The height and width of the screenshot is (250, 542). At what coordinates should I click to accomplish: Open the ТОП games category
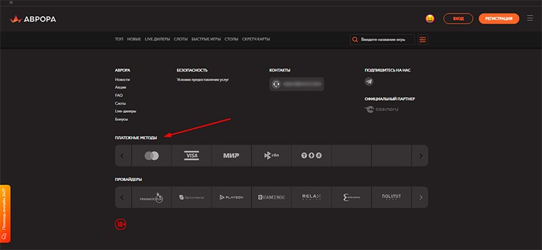[119, 39]
